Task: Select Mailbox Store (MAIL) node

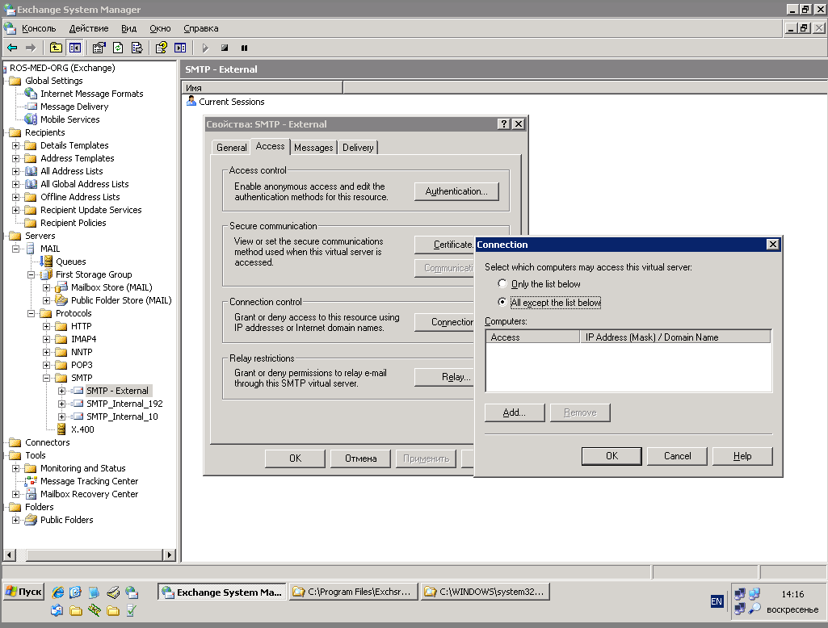Action: 111,287
